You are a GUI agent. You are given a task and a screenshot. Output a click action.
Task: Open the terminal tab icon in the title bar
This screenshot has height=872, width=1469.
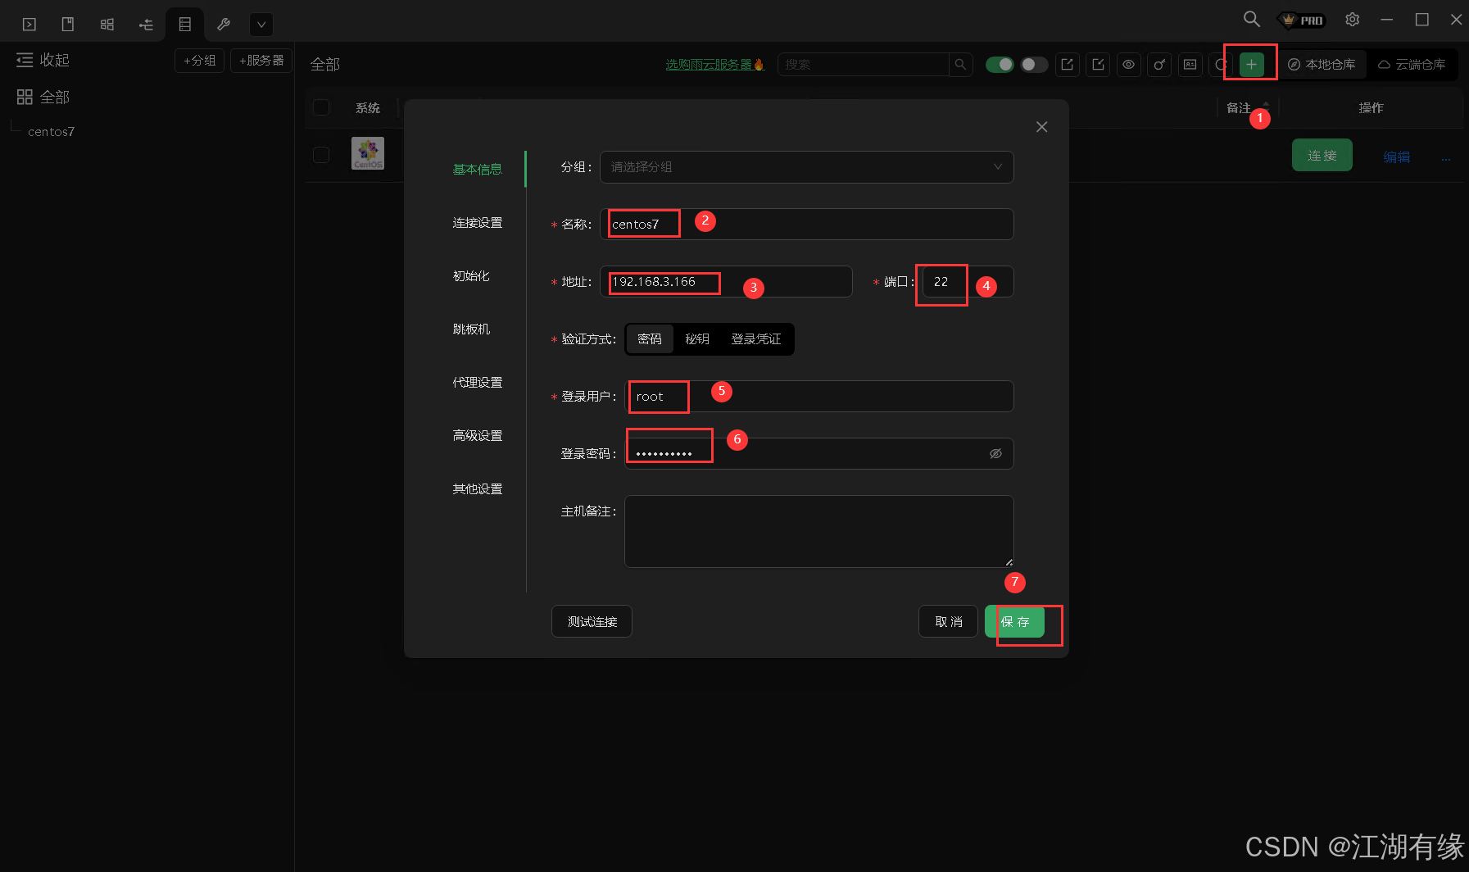click(29, 25)
